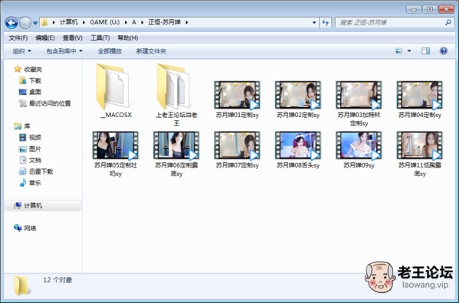
Task: Open the view options dropdown arrow
Action: pyautogui.click(x=409, y=51)
